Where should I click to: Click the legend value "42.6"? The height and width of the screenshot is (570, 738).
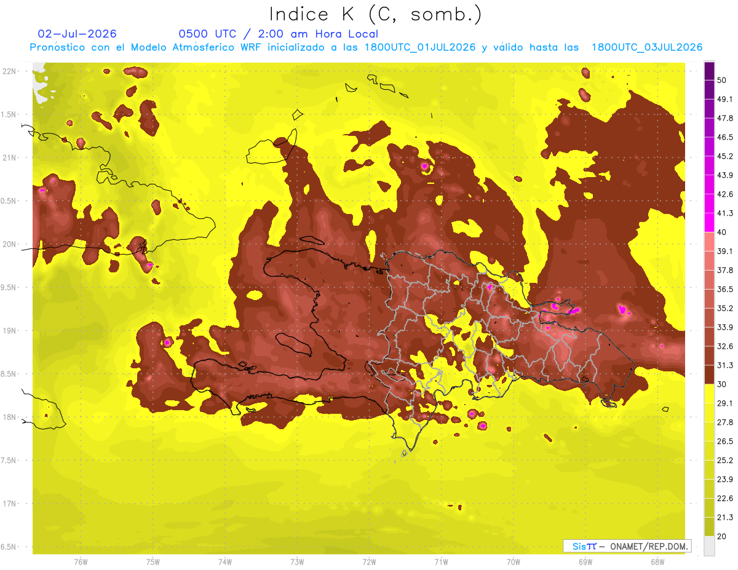pos(725,195)
